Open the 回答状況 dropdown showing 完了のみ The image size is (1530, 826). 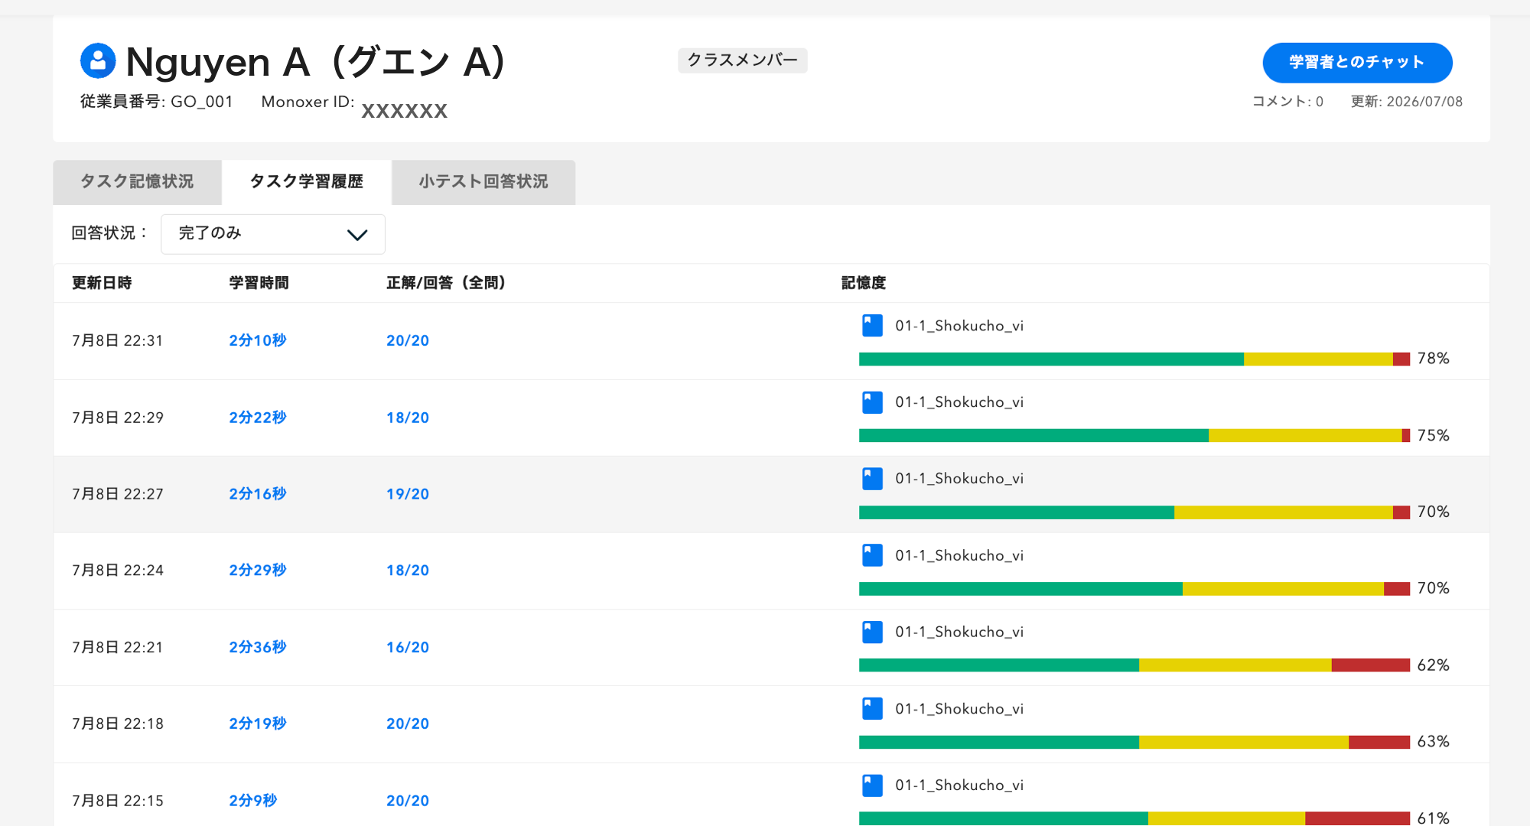(x=273, y=234)
